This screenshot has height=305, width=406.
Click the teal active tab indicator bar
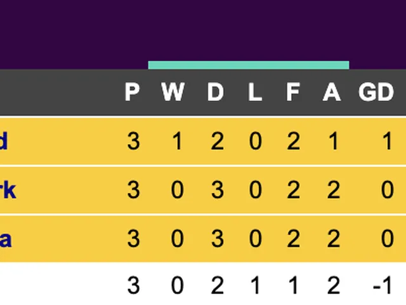click(x=248, y=65)
